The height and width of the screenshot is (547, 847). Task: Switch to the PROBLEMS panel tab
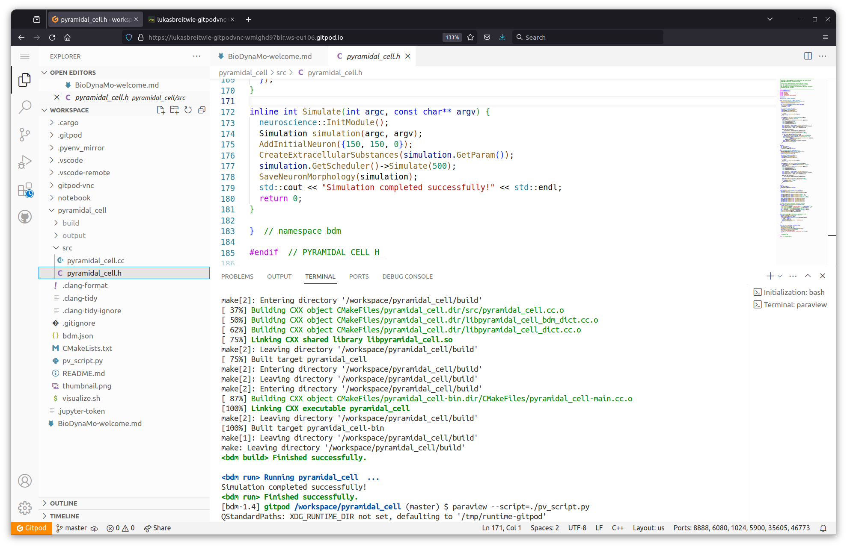click(x=237, y=276)
